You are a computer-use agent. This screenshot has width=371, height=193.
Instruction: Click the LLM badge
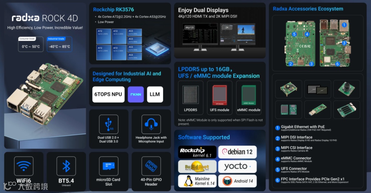pos(155,94)
